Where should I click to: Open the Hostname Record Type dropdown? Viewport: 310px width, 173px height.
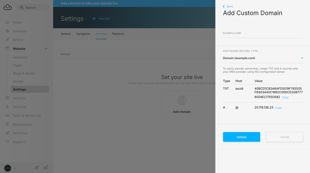pyautogui.click(x=263, y=58)
